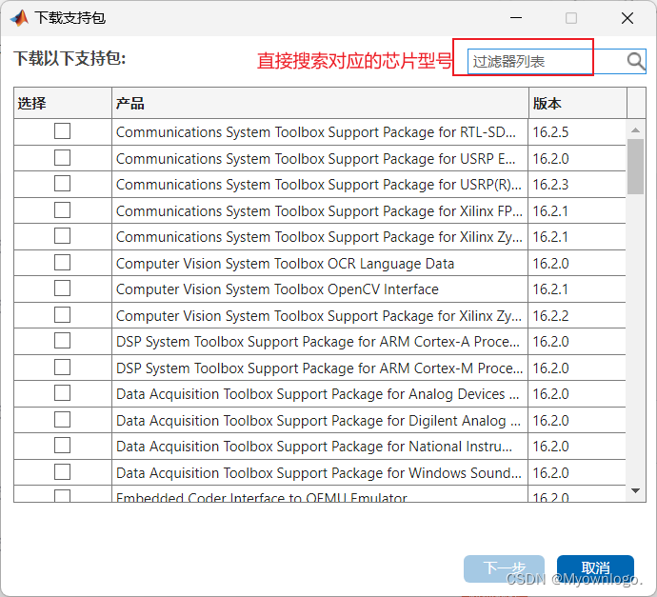Click Data Acquisition Analog Devices product name
The width and height of the screenshot is (657, 597).
pyautogui.click(x=318, y=394)
